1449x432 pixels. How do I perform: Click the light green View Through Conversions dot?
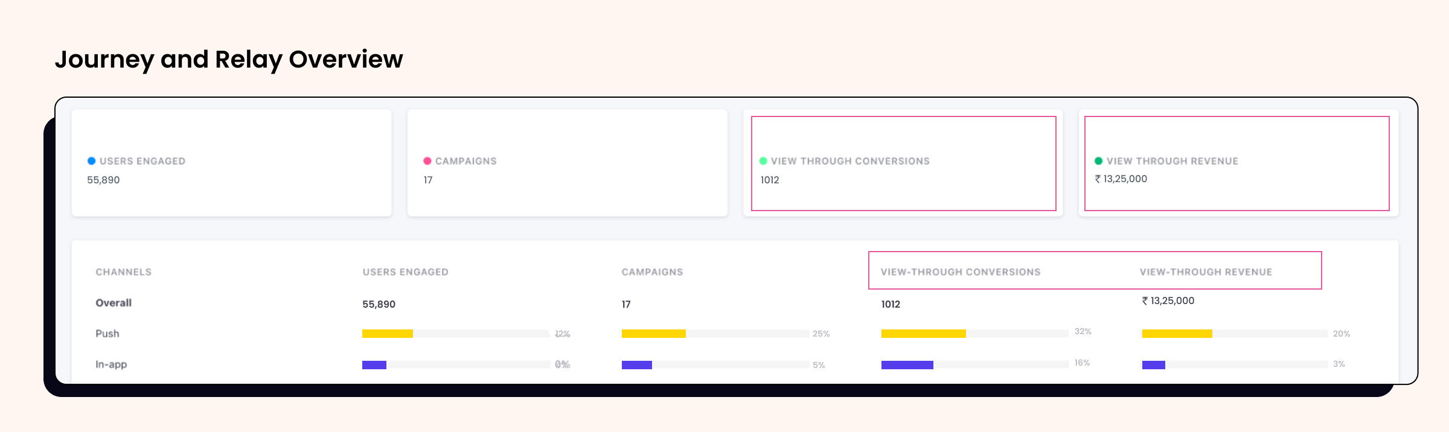(x=763, y=161)
